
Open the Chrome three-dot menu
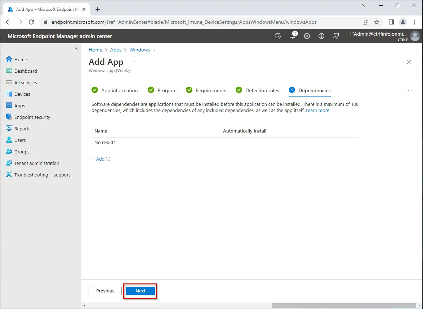[x=415, y=22]
